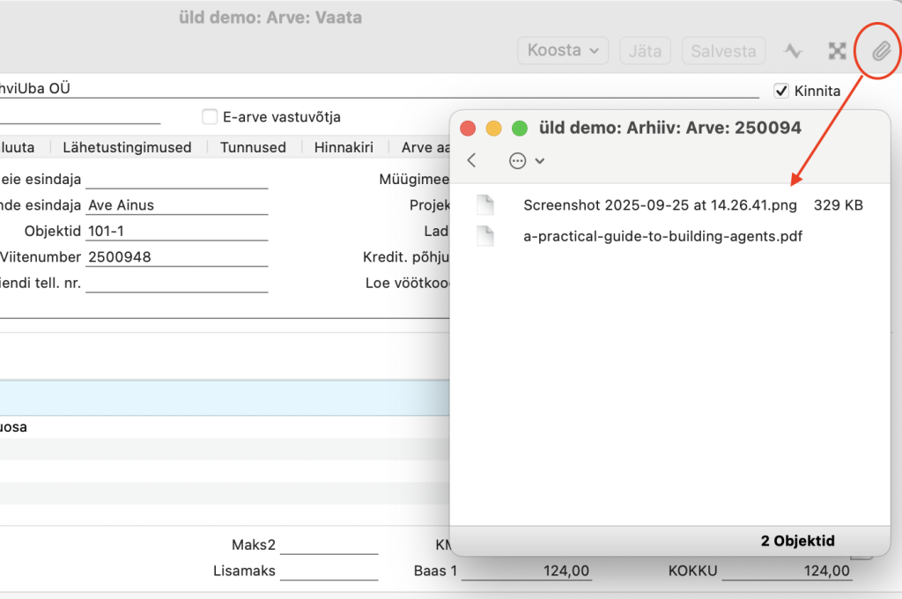The width and height of the screenshot is (902, 599).
Task: Select the Hinnakiri tab
Action: [350, 147]
